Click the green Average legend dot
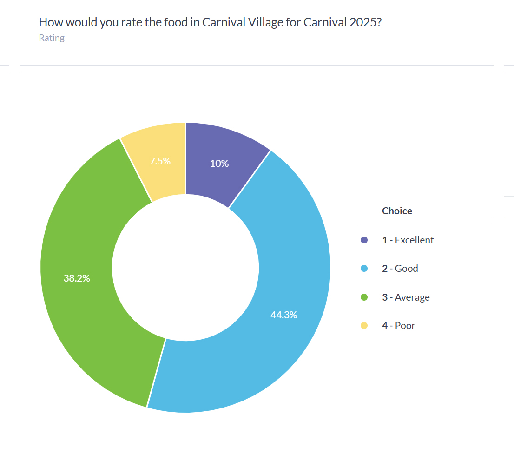This screenshot has height=454, width=514. point(364,297)
